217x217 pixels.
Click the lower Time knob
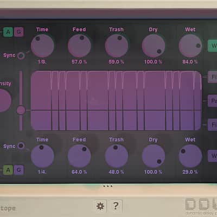pyautogui.click(x=42, y=156)
